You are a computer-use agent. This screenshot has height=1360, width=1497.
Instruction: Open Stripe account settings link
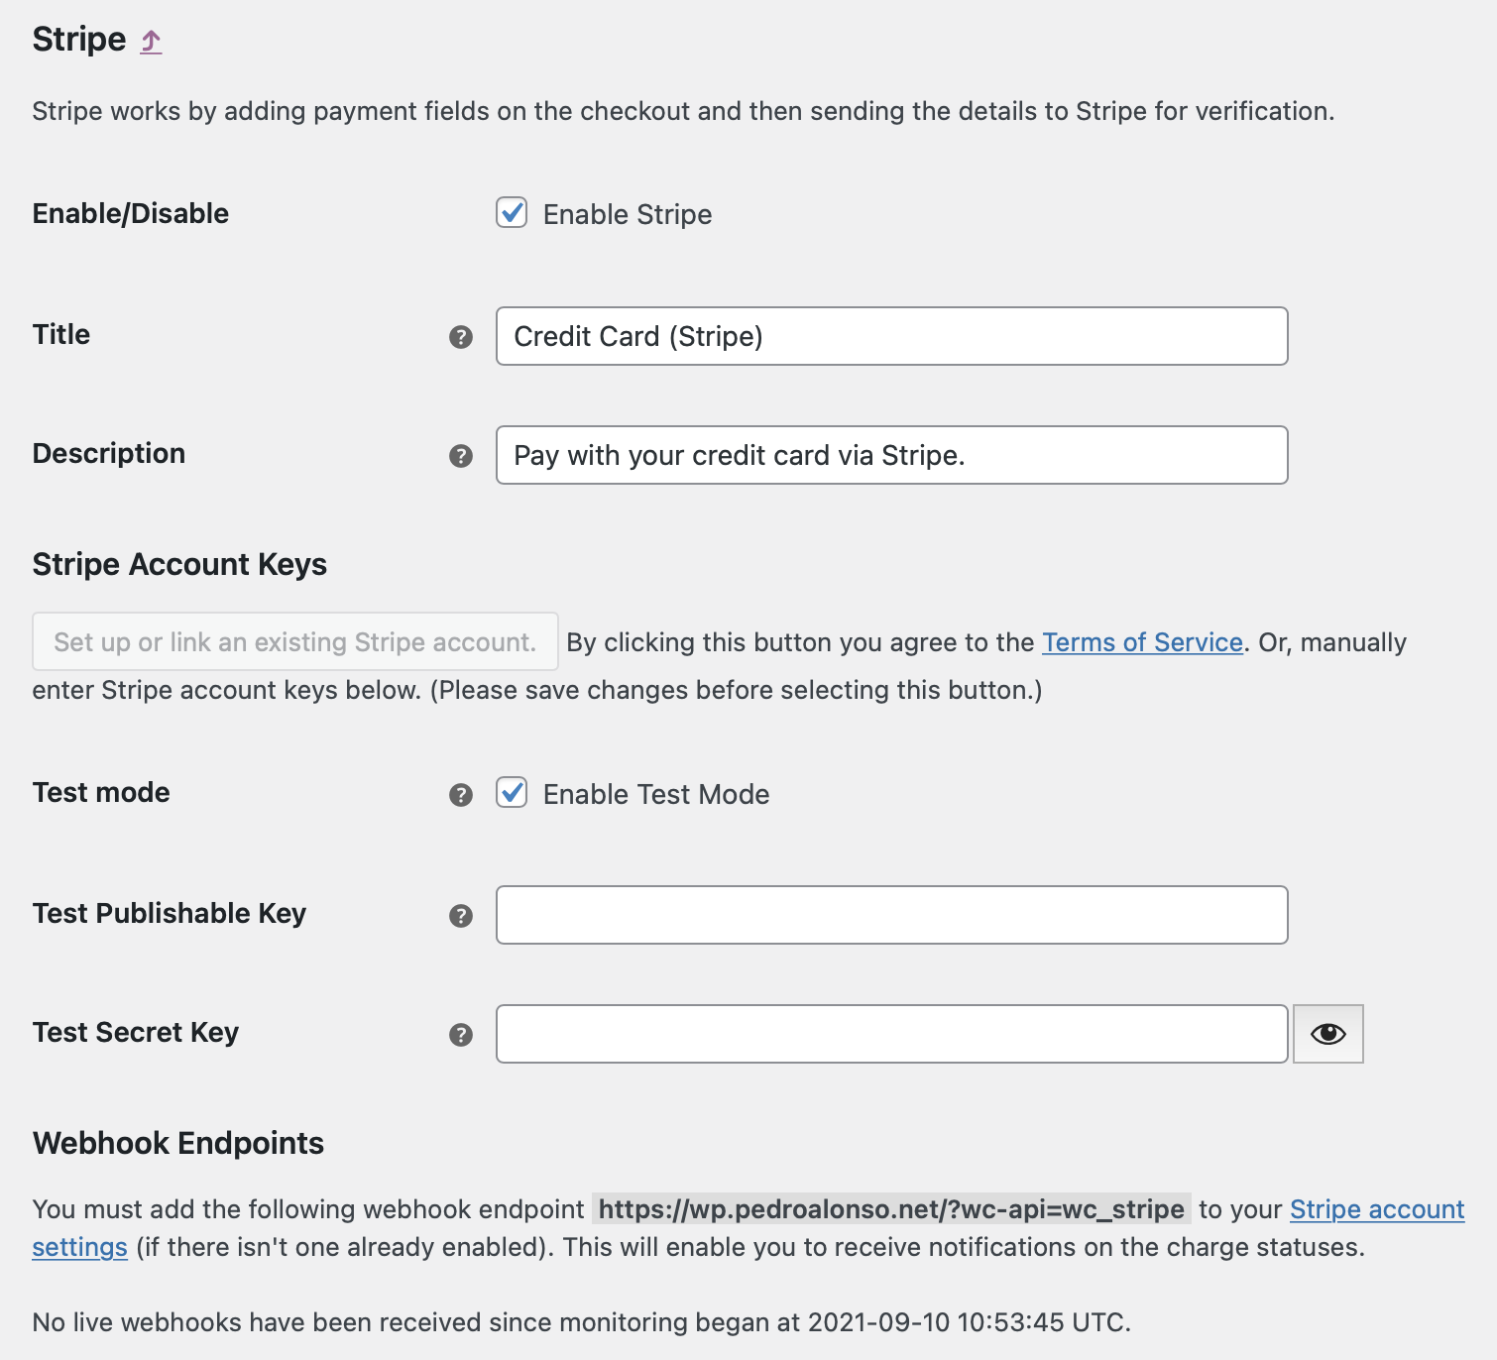point(1377,1209)
